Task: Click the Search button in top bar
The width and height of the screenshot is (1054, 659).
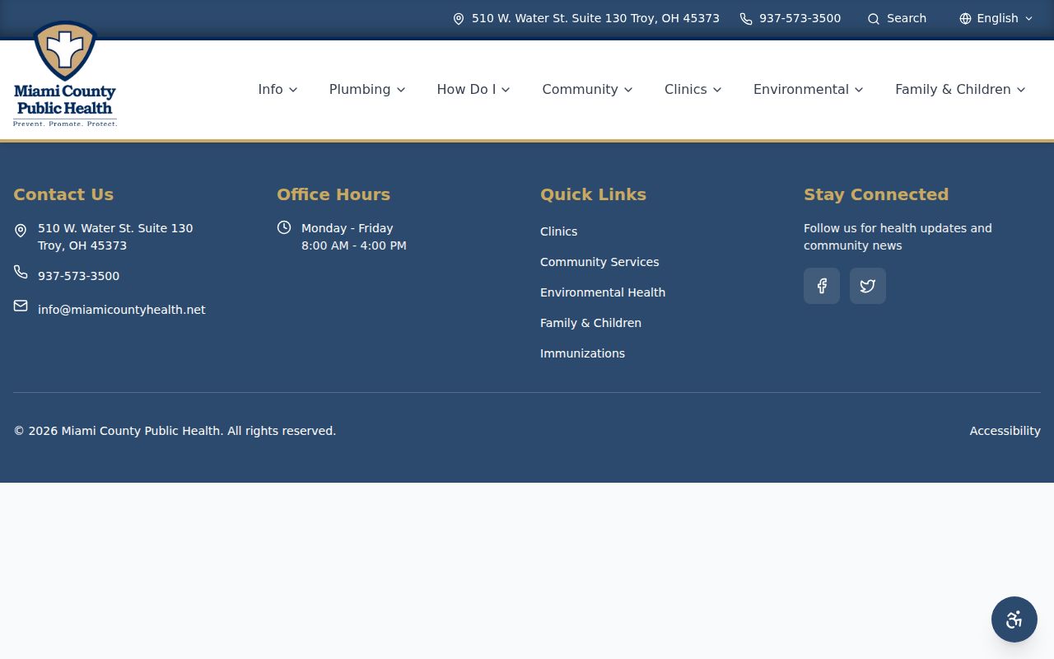Action: [x=897, y=18]
